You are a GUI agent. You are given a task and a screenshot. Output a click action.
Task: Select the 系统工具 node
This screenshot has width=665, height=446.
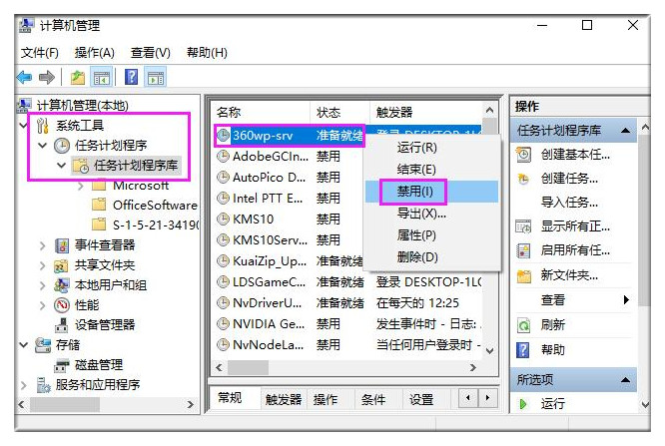point(80,125)
